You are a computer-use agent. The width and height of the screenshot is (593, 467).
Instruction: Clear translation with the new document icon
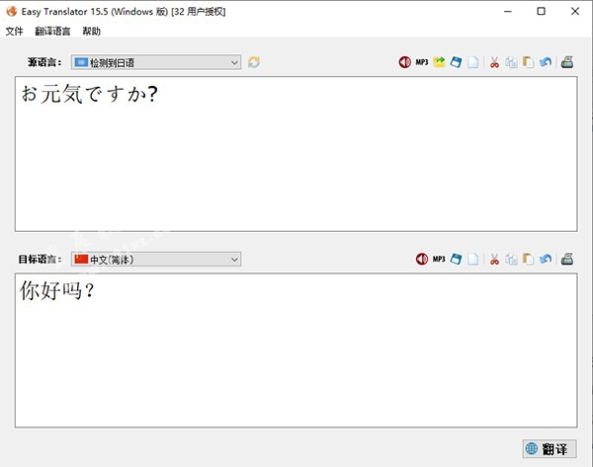[x=472, y=259]
